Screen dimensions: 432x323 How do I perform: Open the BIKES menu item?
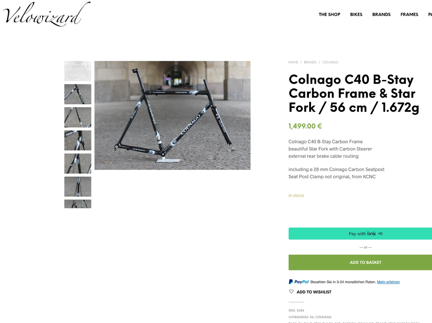tap(356, 14)
